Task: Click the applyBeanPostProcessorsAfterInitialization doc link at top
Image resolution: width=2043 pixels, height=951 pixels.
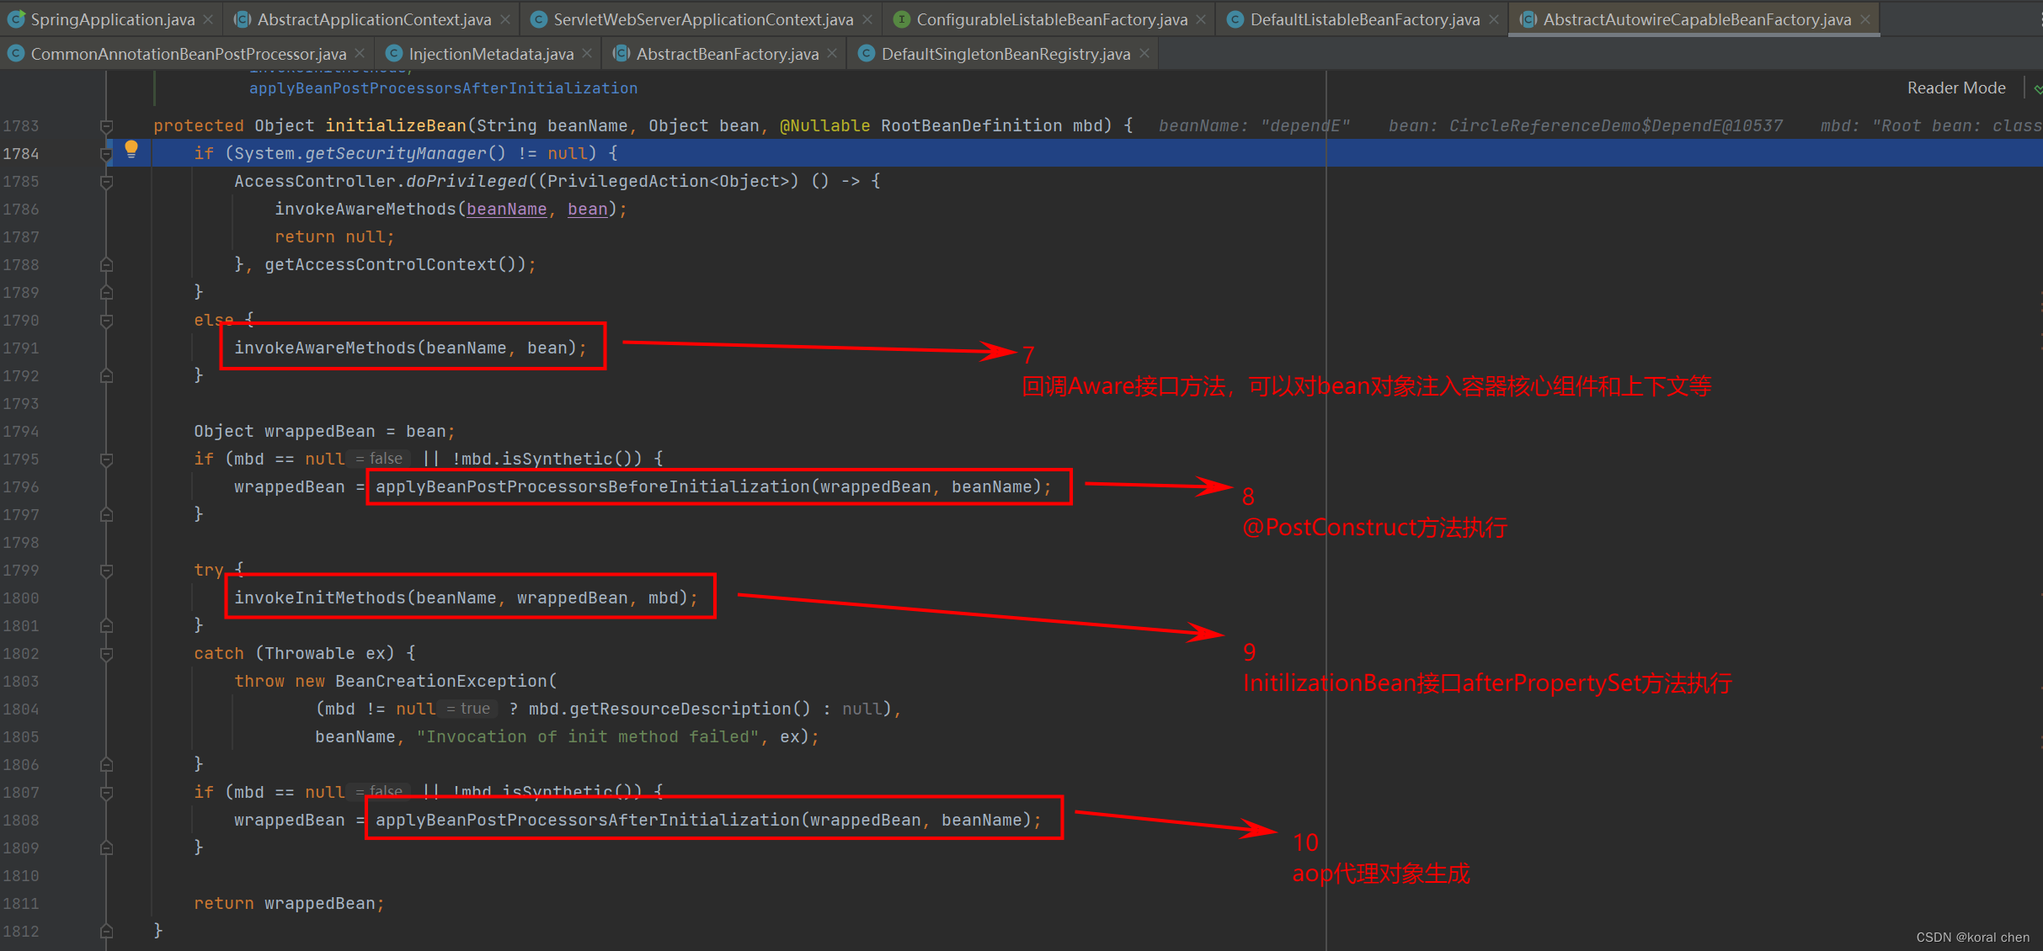Action: [443, 88]
